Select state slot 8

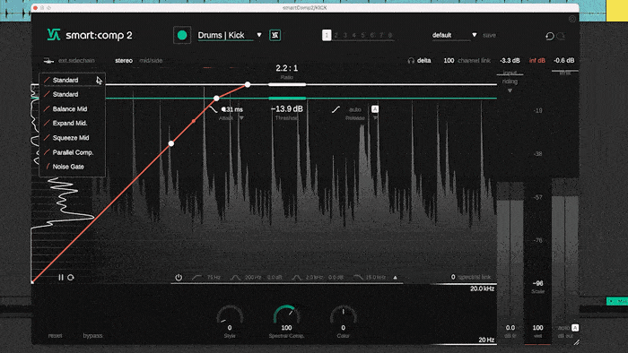pyautogui.click(x=389, y=35)
